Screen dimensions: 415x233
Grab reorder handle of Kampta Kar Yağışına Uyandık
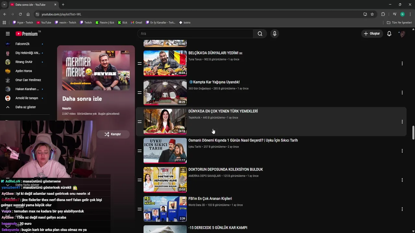139,93
